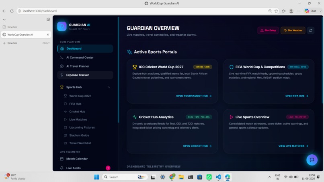Click the Live Telemetry badge on card
324x182 pixels.
click(x=297, y=117)
